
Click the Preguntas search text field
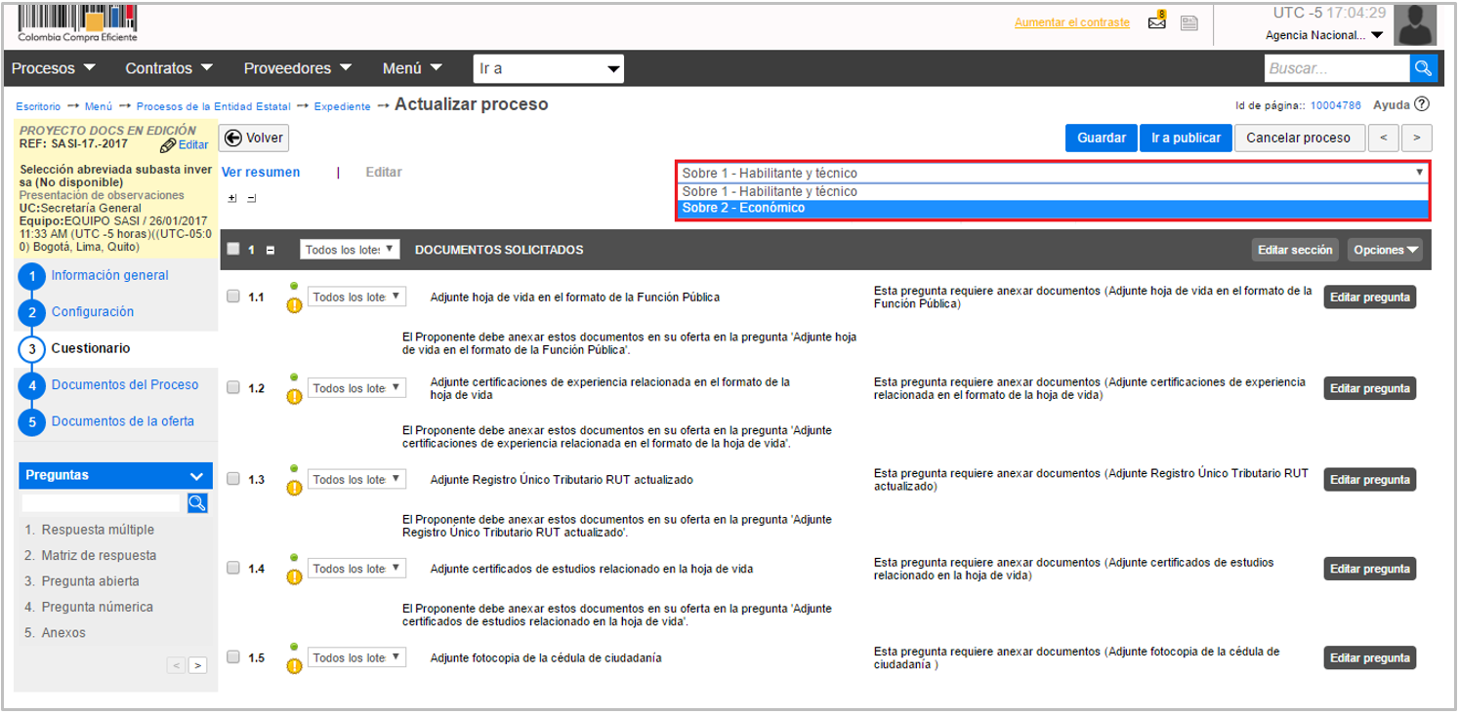coord(102,502)
